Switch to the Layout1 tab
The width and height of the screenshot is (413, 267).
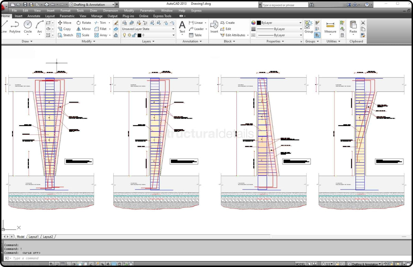click(x=33, y=237)
